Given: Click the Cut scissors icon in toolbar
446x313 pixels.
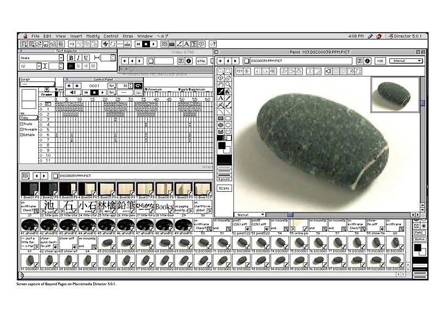Looking at the screenshot, I should [x=79, y=44].
